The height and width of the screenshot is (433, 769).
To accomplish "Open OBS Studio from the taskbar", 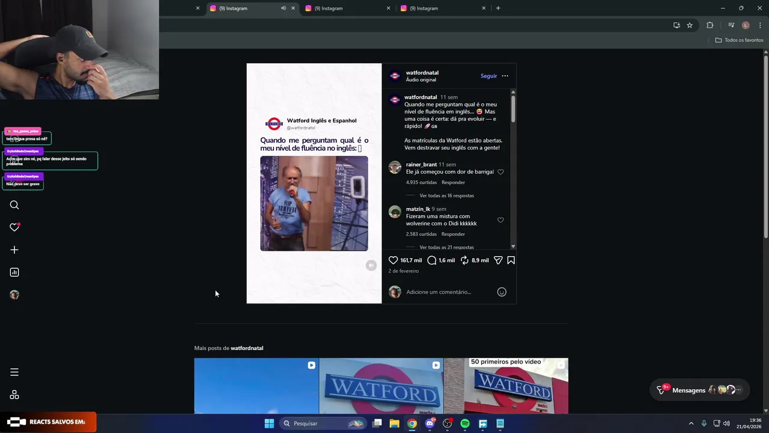I will click(447, 423).
